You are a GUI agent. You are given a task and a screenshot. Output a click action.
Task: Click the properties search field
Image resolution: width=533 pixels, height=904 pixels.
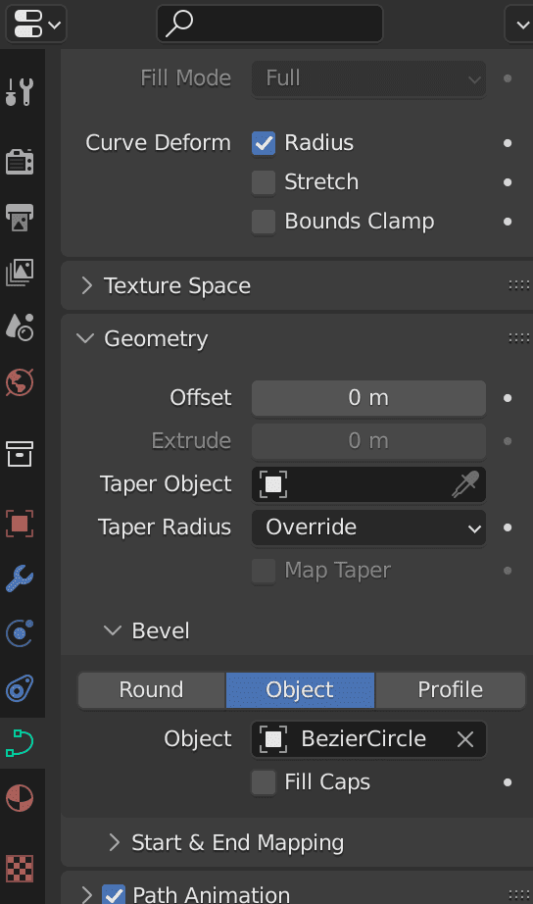tap(269, 24)
